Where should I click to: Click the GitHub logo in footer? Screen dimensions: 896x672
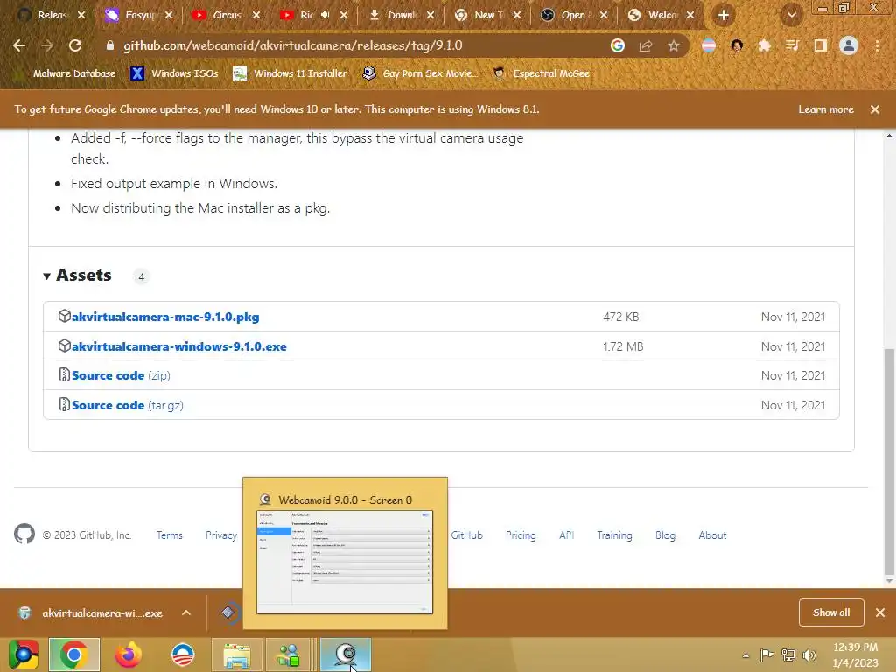point(24,535)
